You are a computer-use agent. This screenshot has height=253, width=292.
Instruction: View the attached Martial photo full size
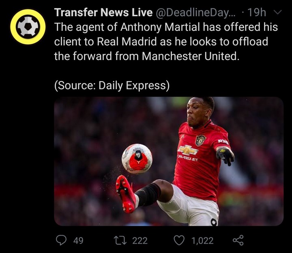pyautogui.click(x=169, y=161)
